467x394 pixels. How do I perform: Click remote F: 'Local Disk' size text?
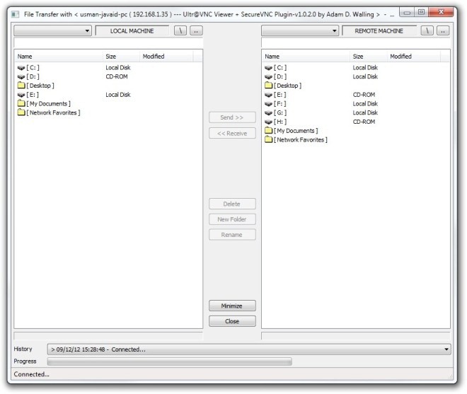[x=365, y=104]
